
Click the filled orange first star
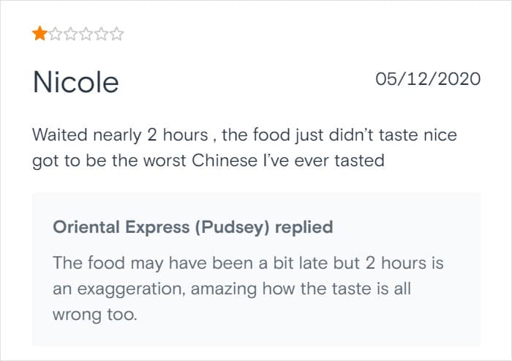(x=39, y=34)
